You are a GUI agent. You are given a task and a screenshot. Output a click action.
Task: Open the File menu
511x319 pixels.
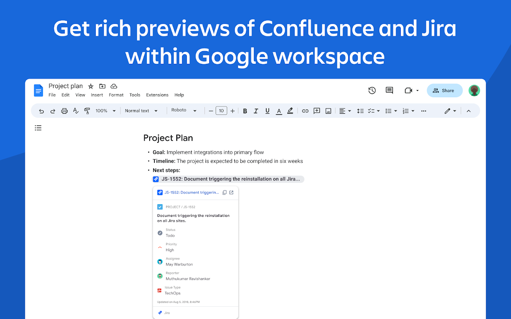pyautogui.click(x=52, y=95)
